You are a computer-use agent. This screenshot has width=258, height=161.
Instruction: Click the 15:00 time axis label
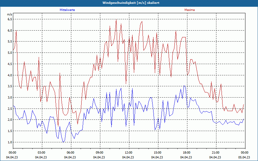tap(158, 153)
